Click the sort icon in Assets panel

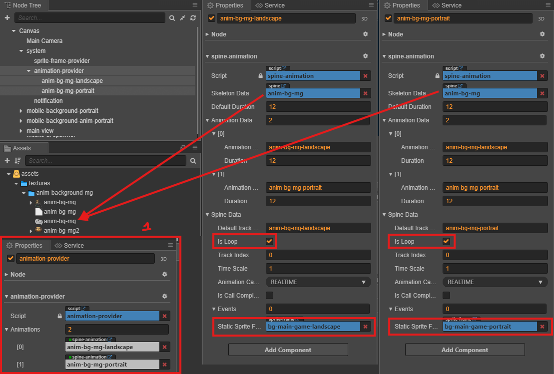tap(17, 161)
